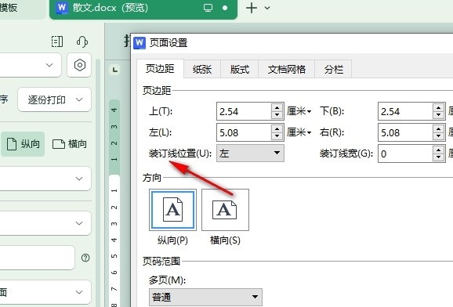Open the 逐份打印 dropdown
The height and width of the screenshot is (307, 453).
[x=54, y=100]
